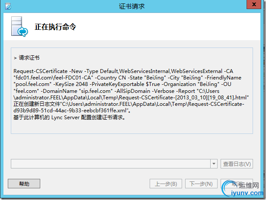Open the log selection dropdown arrow
Image resolution: width=266 pixels, height=200 pixels.
pos(214,164)
